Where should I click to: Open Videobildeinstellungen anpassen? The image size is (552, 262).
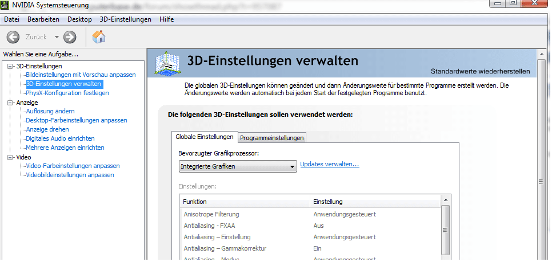(70, 175)
